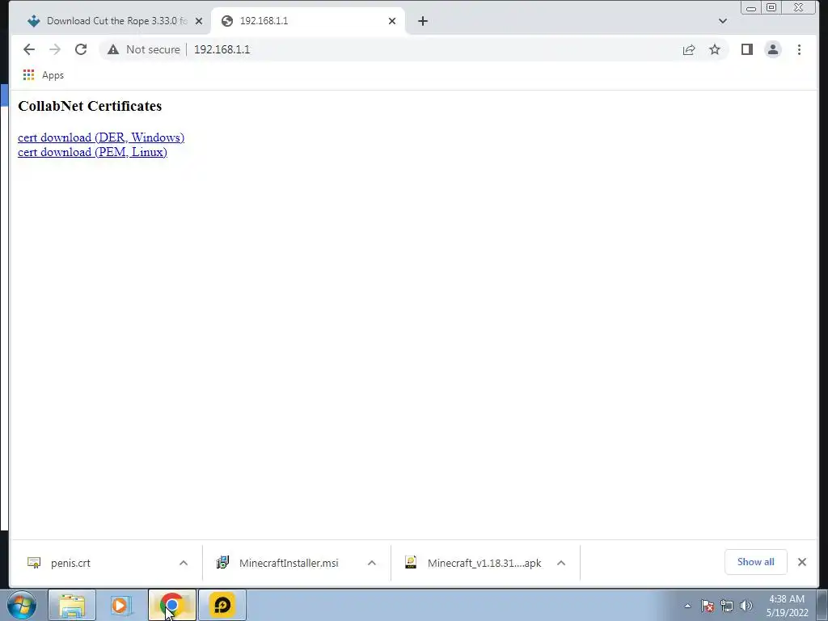Expand options for penis.crt download
This screenshot has height=621, width=828.
click(x=184, y=563)
